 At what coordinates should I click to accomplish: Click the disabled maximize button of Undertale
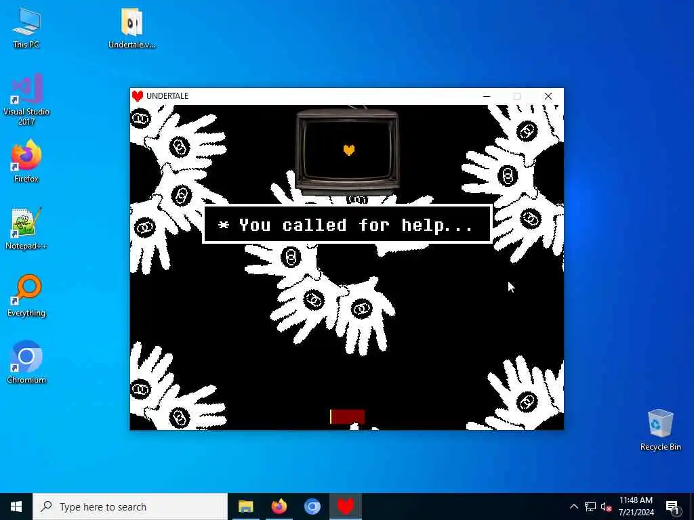tap(517, 96)
